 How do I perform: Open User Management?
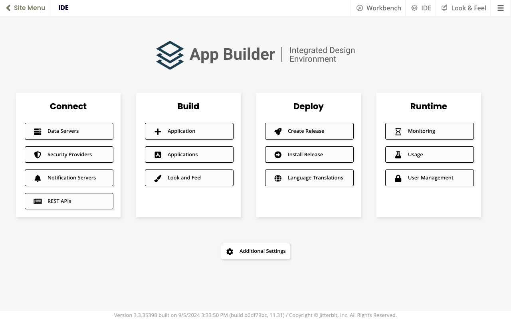(430, 178)
